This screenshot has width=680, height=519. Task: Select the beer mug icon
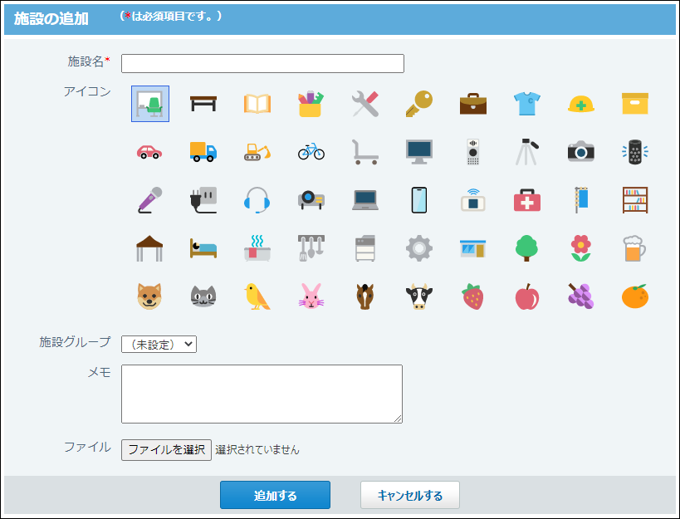(635, 248)
